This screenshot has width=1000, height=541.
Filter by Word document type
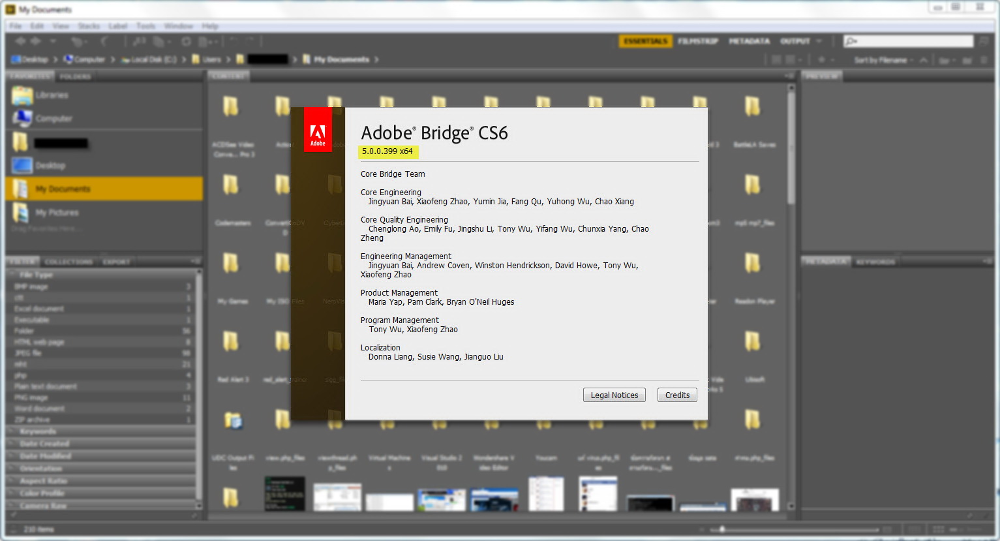click(101, 409)
